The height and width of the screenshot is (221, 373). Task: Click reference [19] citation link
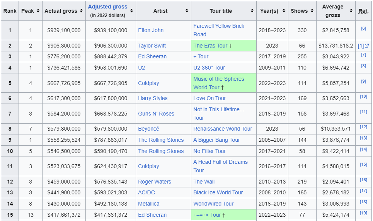click(x=363, y=213)
